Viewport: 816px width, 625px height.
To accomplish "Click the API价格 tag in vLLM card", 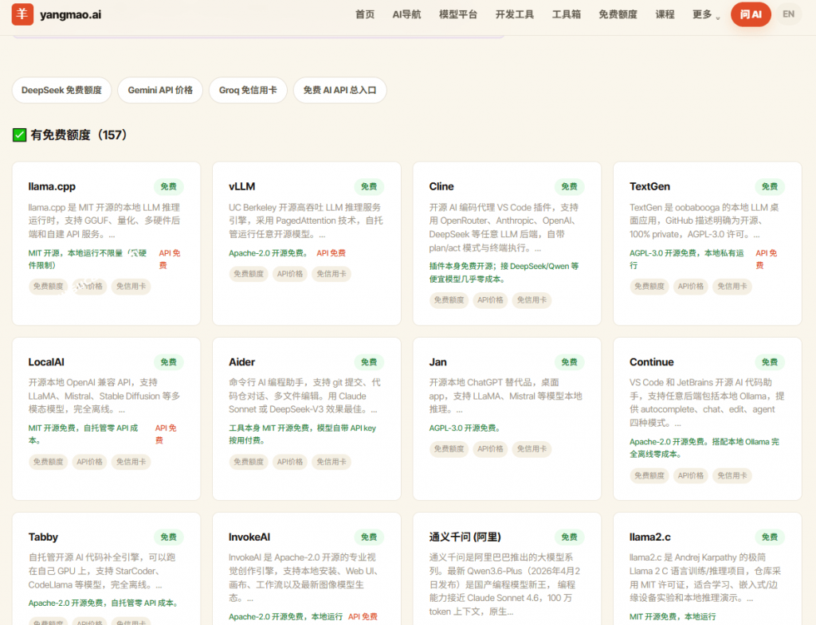I will (290, 274).
